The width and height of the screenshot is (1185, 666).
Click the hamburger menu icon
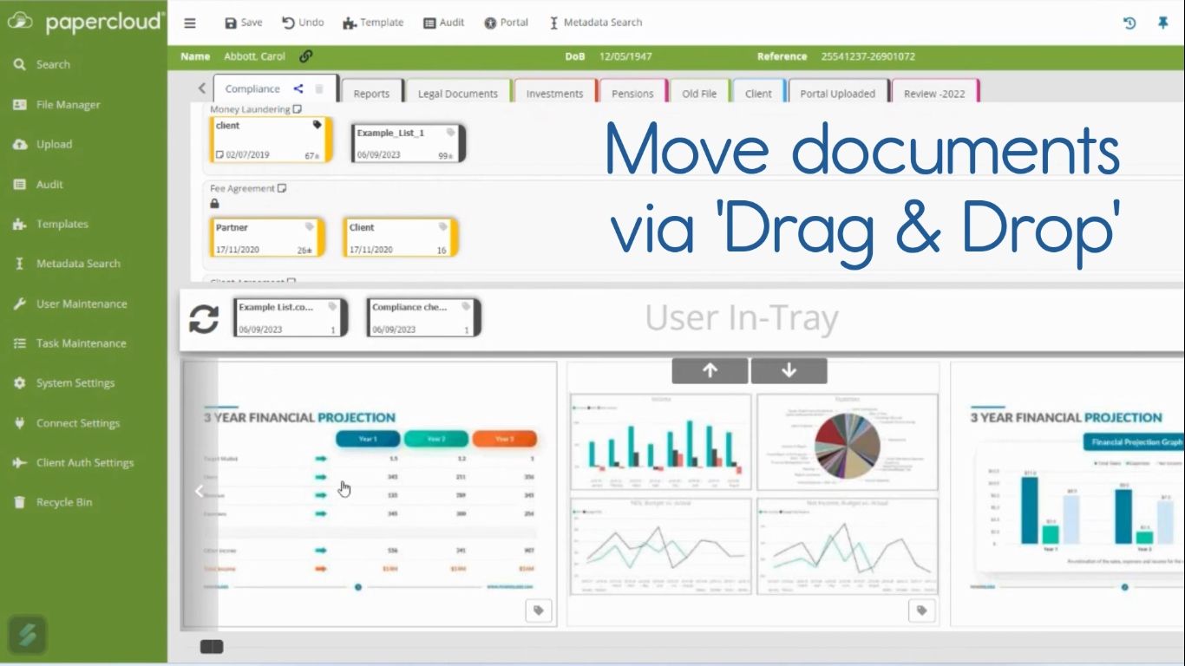click(x=190, y=23)
